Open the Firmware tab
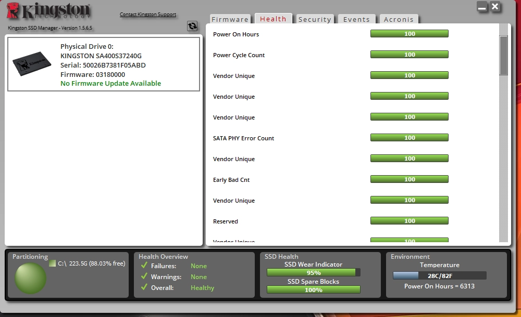The width and height of the screenshot is (521, 317). pyautogui.click(x=230, y=19)
